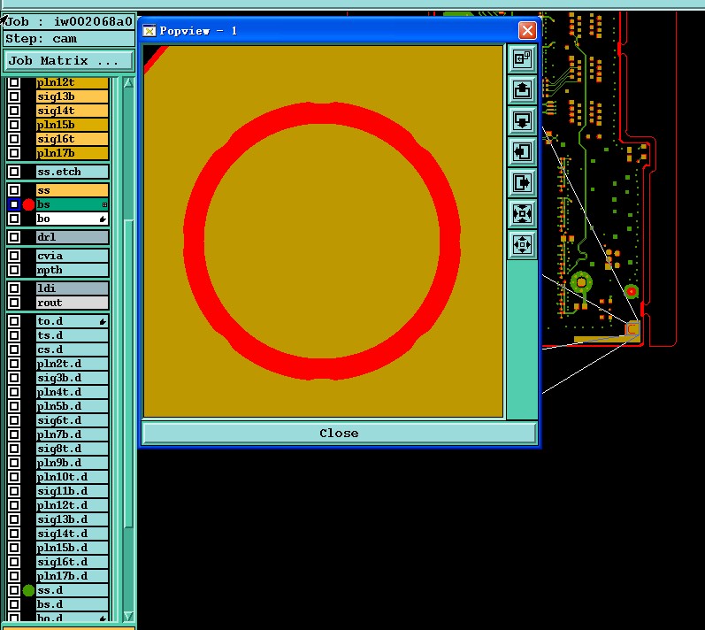The height and width of the screenshot is (630, 705).
Task: Toggle checkbox for rout layer
Action: point(14,303)
